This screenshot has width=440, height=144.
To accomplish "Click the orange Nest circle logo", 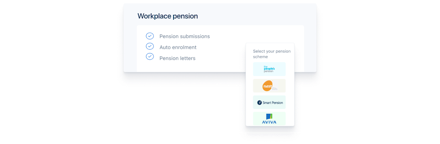I will (268, 86).
